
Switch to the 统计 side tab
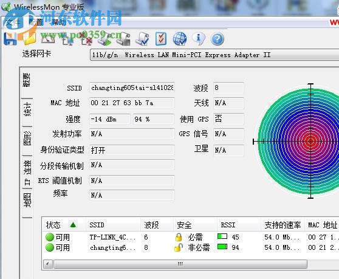27,109
